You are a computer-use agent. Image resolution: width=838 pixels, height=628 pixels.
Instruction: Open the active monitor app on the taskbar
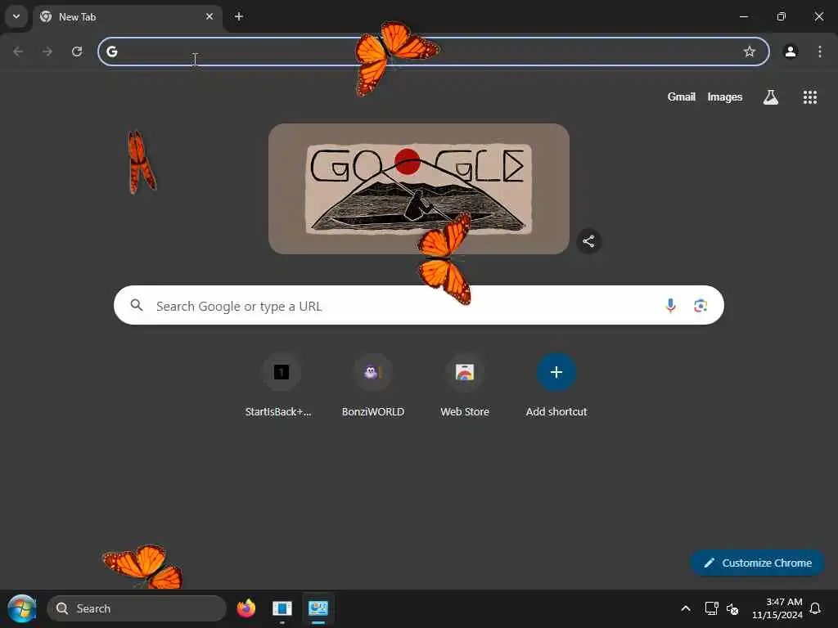[x=318, y=608]
